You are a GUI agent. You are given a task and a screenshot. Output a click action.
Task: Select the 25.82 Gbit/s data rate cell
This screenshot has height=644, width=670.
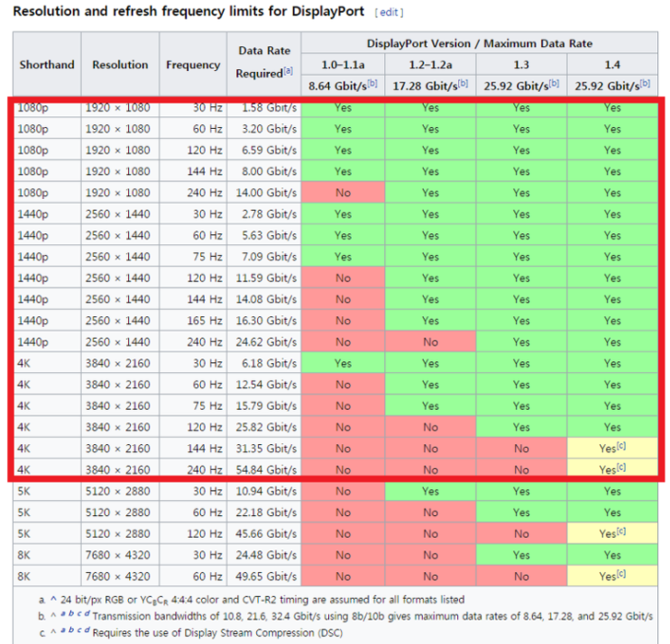264,427
